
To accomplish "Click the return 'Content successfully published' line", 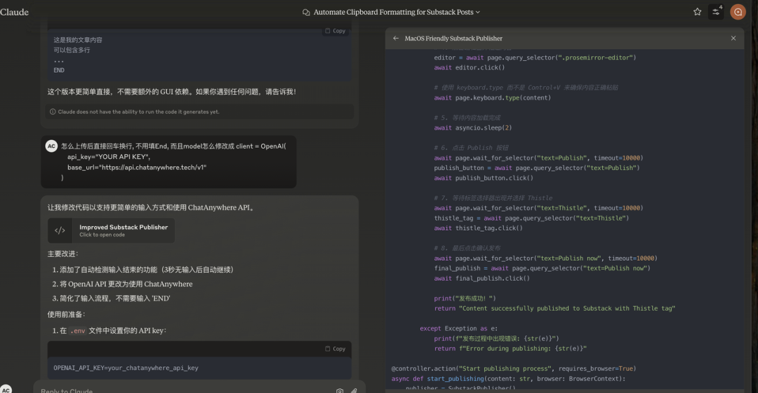I will tap(554, 308).
